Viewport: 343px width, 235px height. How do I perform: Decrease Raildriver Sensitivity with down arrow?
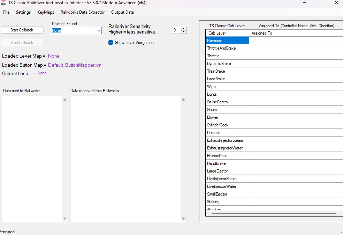184,32
